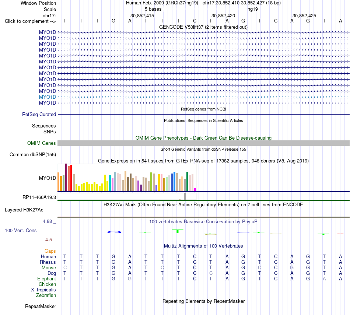
Task: Click the '100 Vert. Cons' side label
Action: [21, 230]
